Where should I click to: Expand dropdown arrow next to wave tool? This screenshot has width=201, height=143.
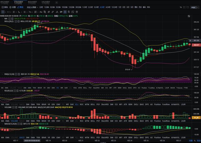[32, 12]
